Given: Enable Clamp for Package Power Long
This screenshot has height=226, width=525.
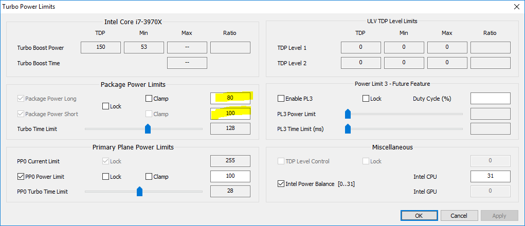Looking at the screenshot, I should 149,99.
